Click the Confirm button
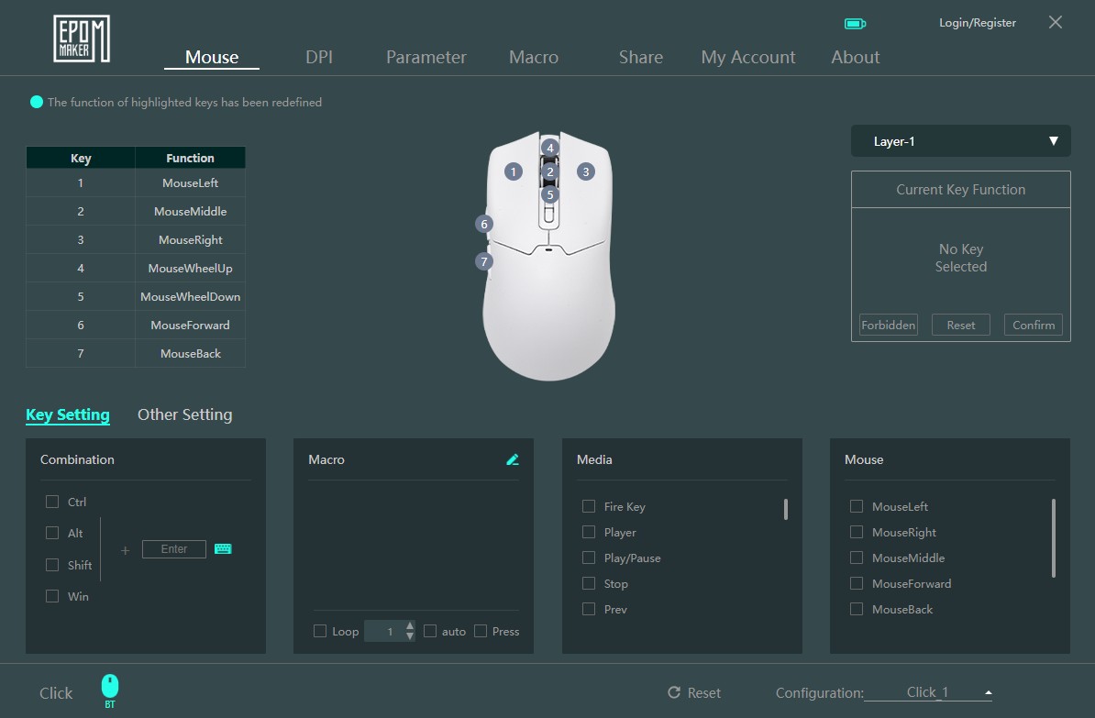The image size is (1095, 718). [x=1034, y=325]
